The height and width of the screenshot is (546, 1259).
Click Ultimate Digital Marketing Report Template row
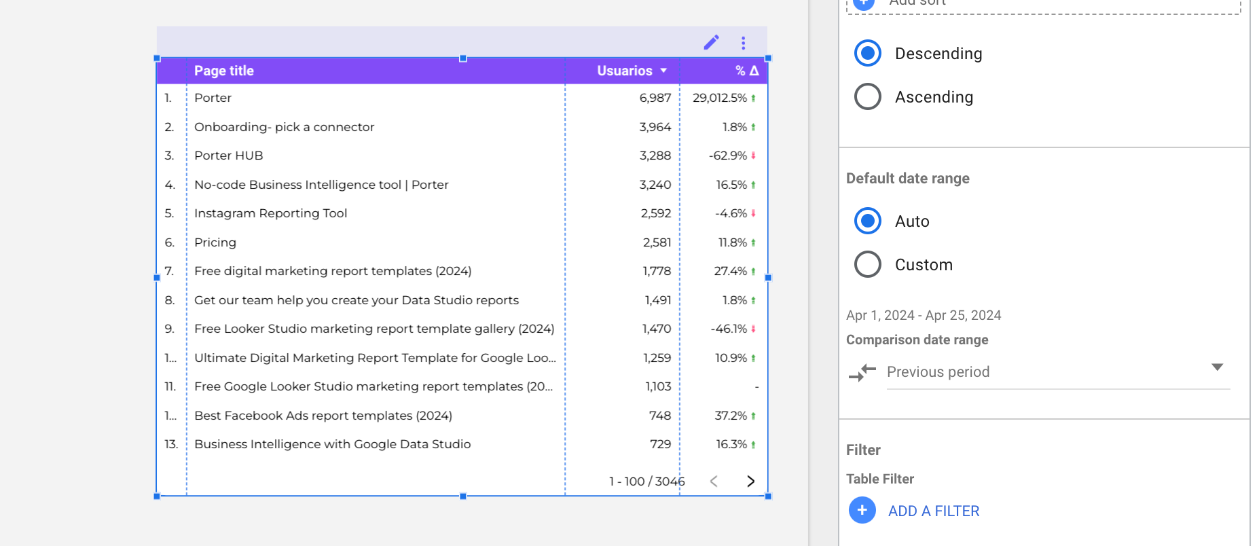tap(375, 358)
